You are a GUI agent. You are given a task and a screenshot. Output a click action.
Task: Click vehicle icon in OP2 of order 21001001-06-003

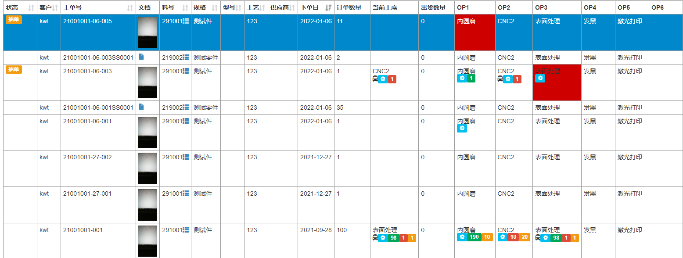coord(500,79)
